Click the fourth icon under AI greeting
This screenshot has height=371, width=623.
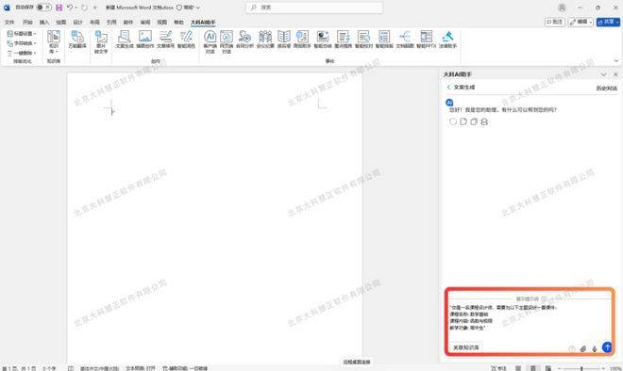point(484,121)
